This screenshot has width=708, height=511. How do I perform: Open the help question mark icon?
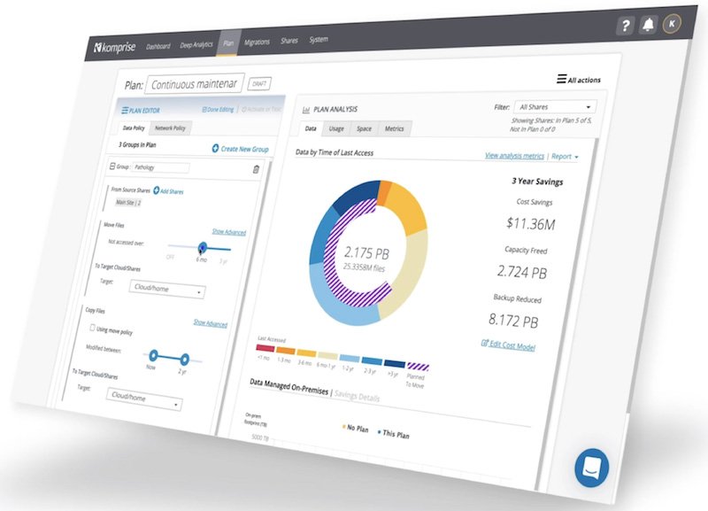click(626, 26)
